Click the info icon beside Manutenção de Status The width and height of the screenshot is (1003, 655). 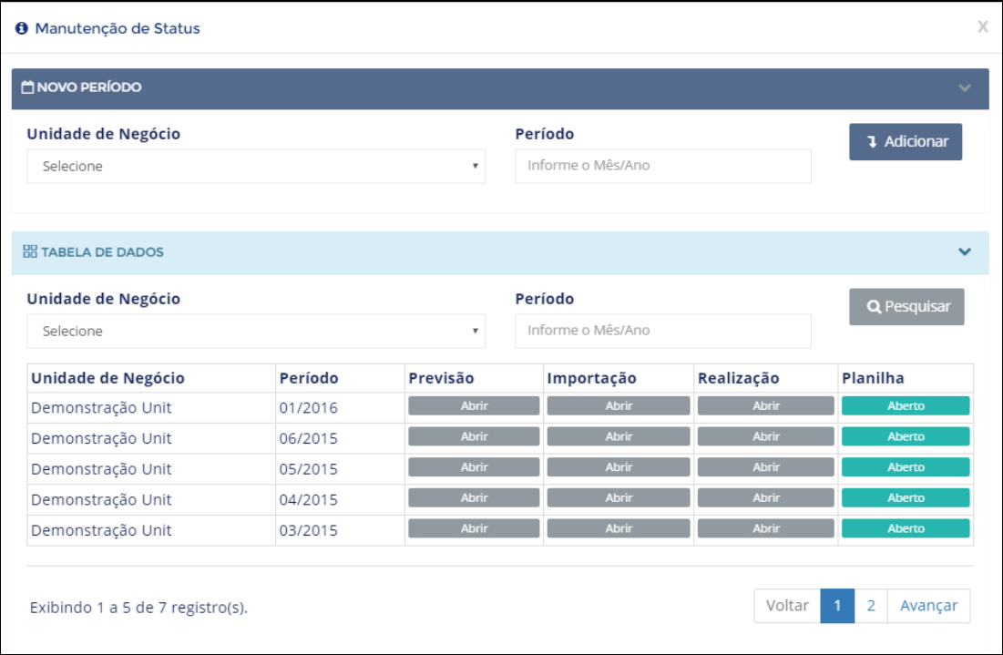coord(22,28)
